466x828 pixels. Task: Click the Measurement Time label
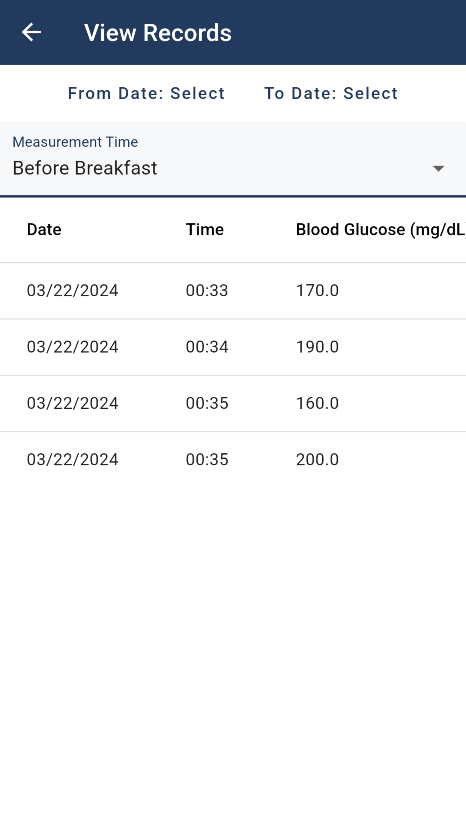click(75, 142)
